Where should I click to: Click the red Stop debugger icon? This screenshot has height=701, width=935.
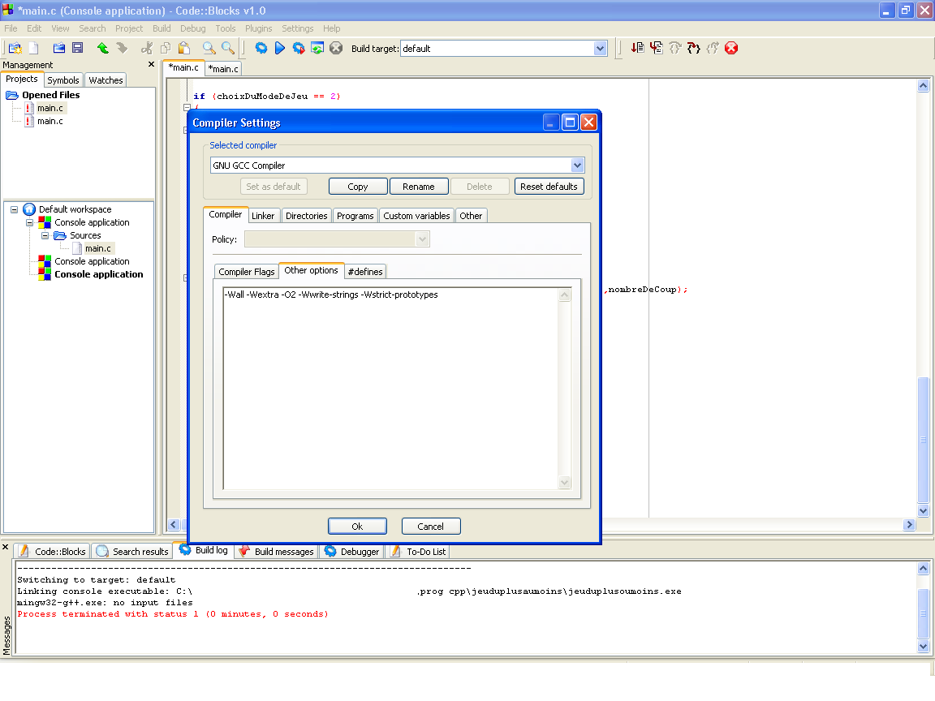pyautogui.click(x=730, y=48)
